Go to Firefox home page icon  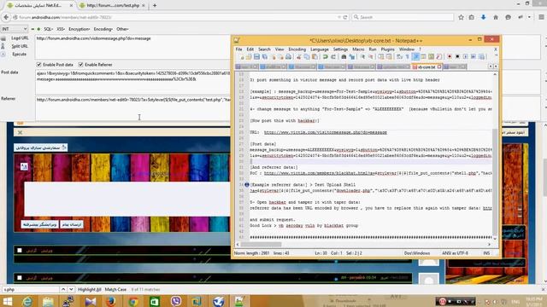pyautogui.click(x=496, y=17)
